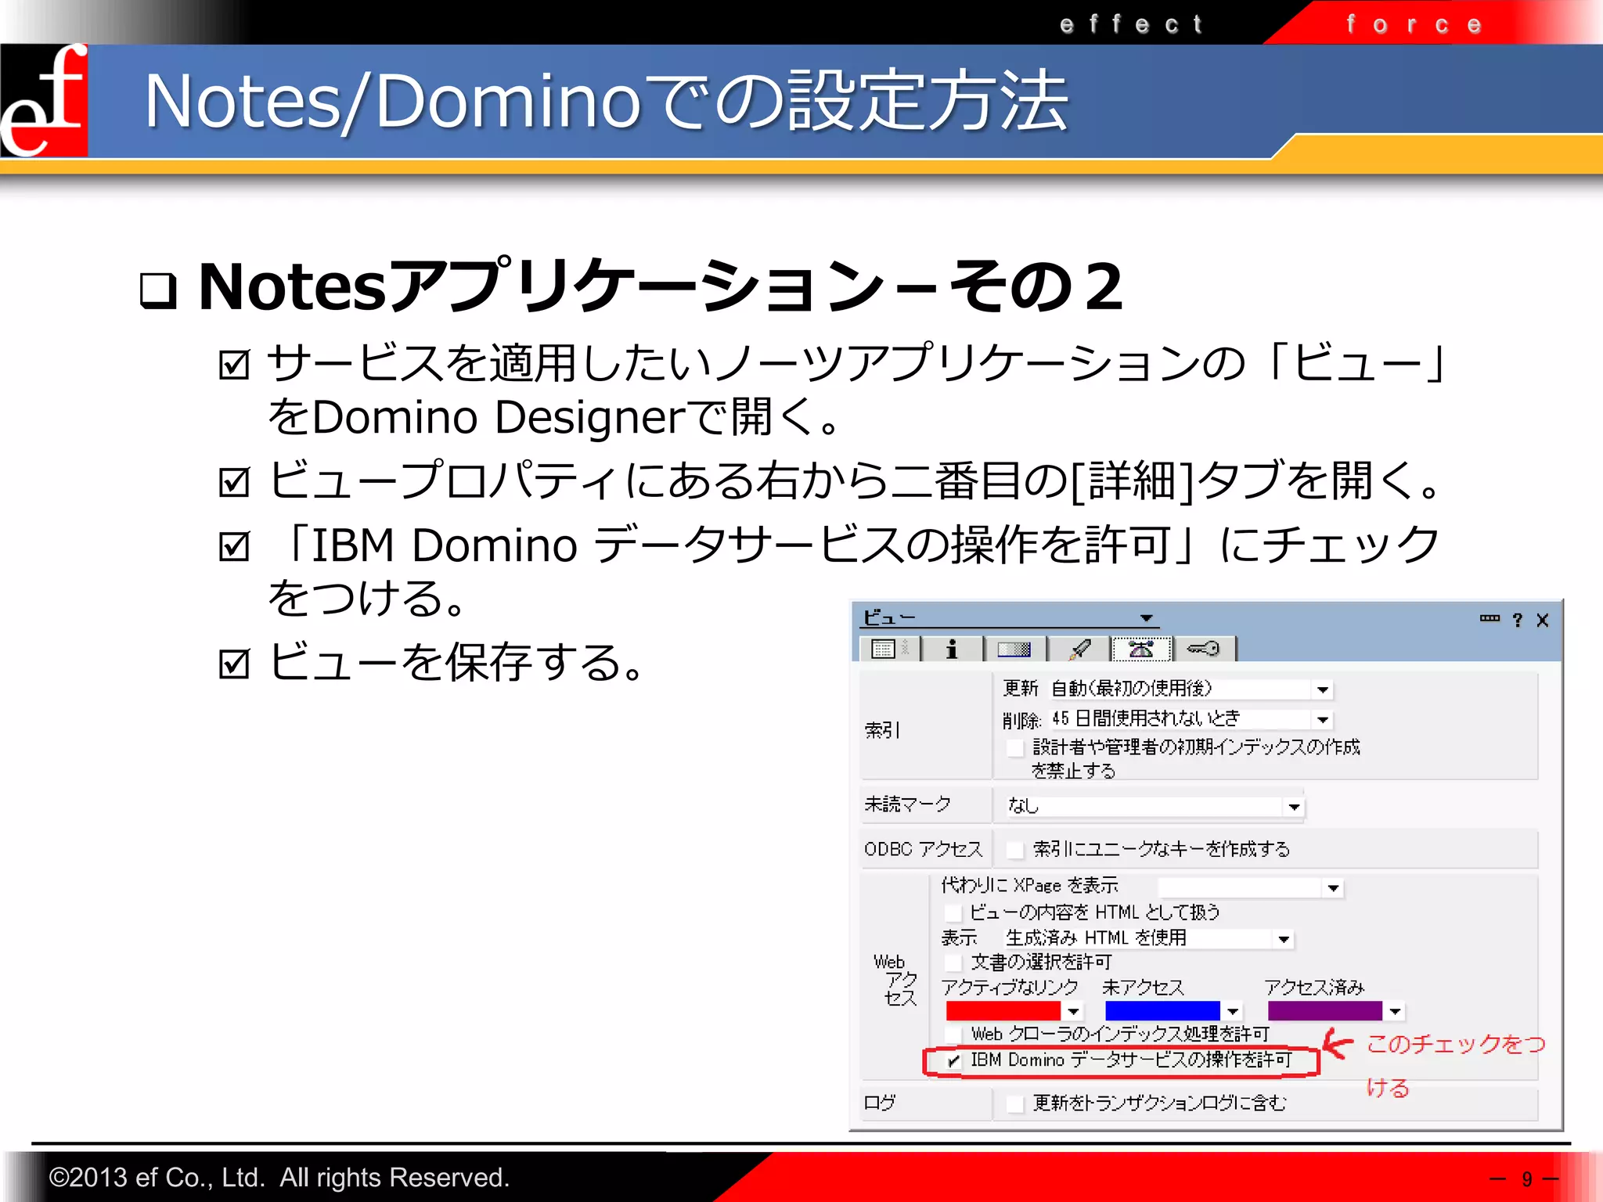The image size is (1603, 1202).
Task: Click the help question mark icon
Action: [1518, 621]
